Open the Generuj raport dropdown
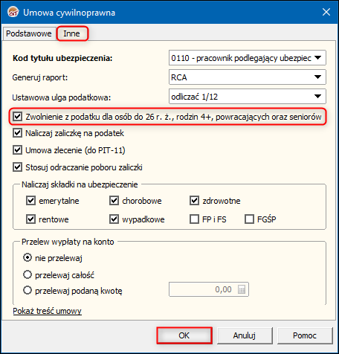The height and width of the screenshot is (354, 339). point(248,77)
